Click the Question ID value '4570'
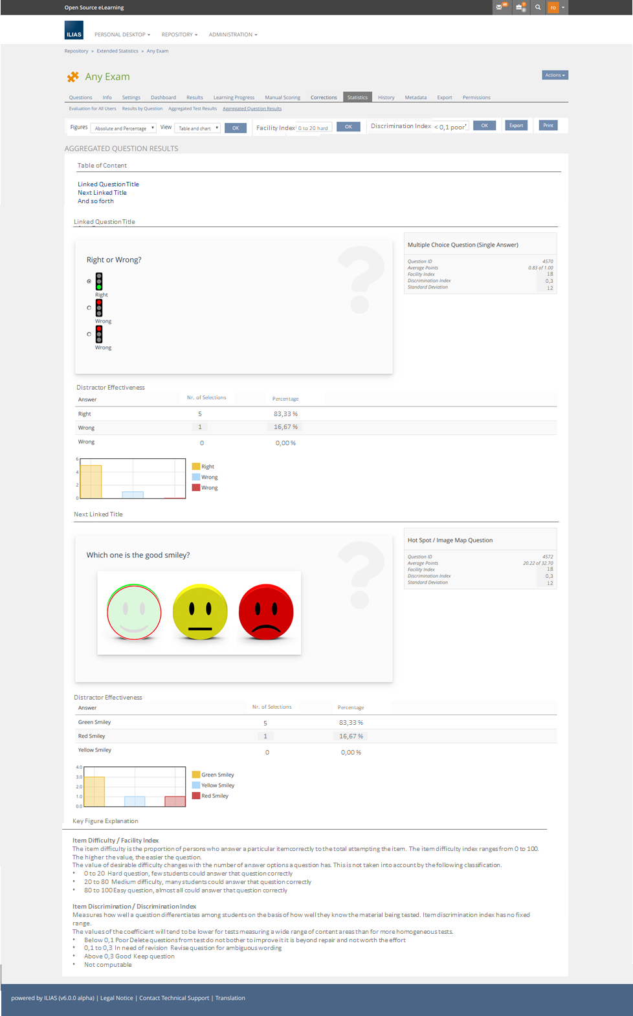 (548, 261)
